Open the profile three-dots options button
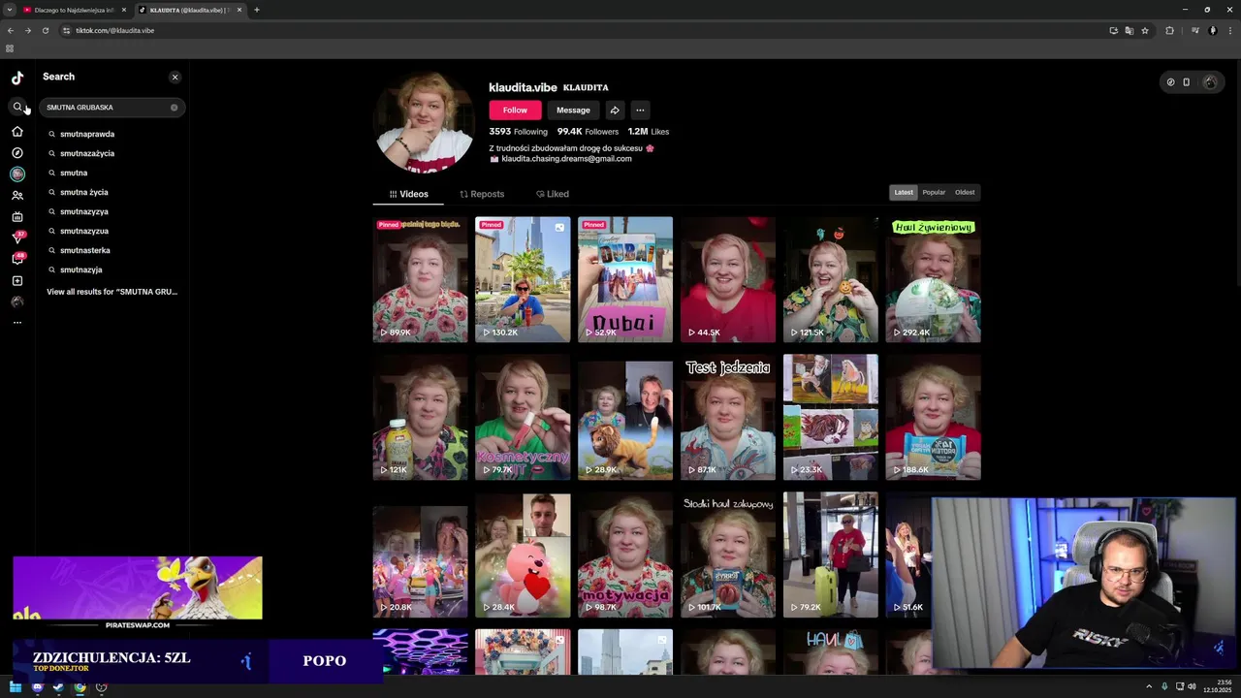This screenshot has height=698, width=1241. click(x=640, y=110)
